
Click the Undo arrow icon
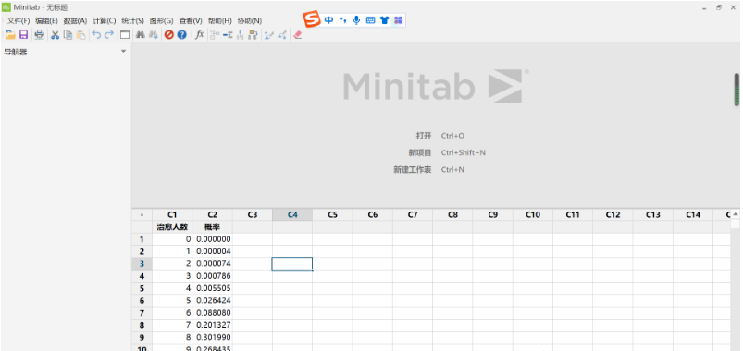click(x=96, y=34)
